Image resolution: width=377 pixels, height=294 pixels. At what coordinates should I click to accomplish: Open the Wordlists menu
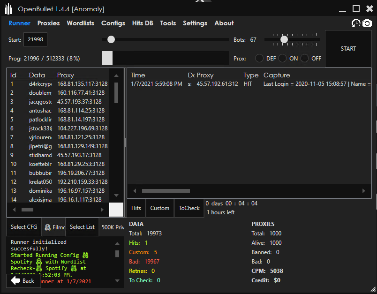coord(80,23)
